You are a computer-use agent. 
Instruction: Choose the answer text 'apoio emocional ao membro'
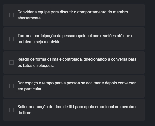pos(110,107)
